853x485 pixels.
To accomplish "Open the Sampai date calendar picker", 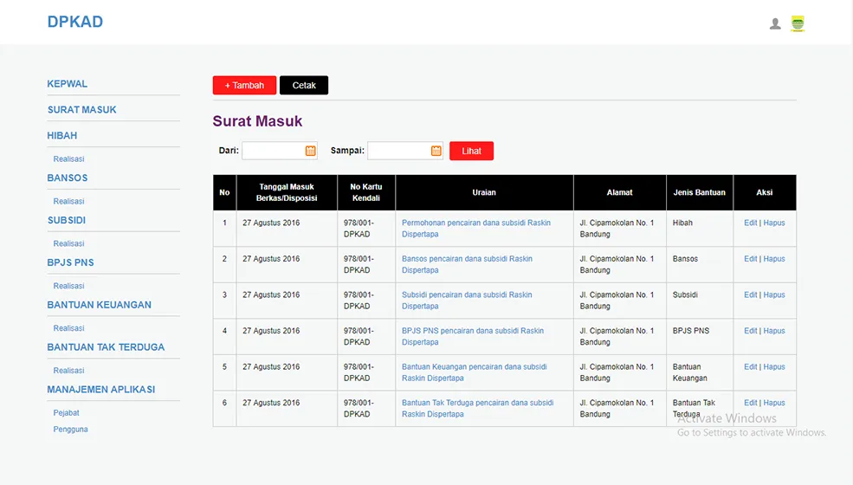I will click(x=436, y=151).
